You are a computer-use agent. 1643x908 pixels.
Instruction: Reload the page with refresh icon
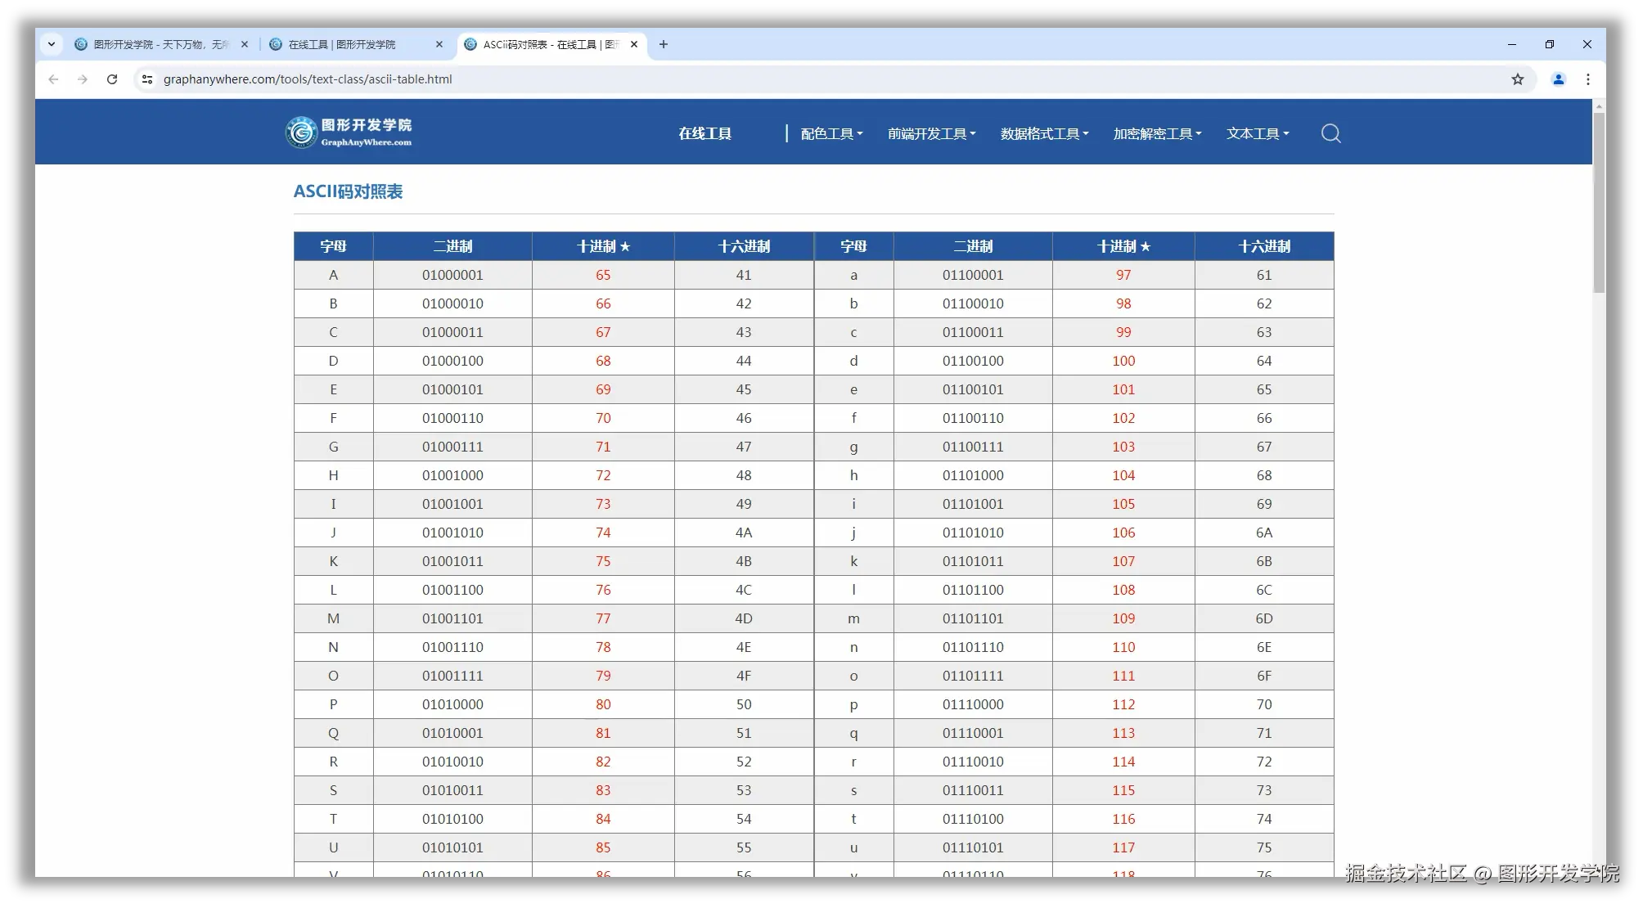tap(112, 79)
